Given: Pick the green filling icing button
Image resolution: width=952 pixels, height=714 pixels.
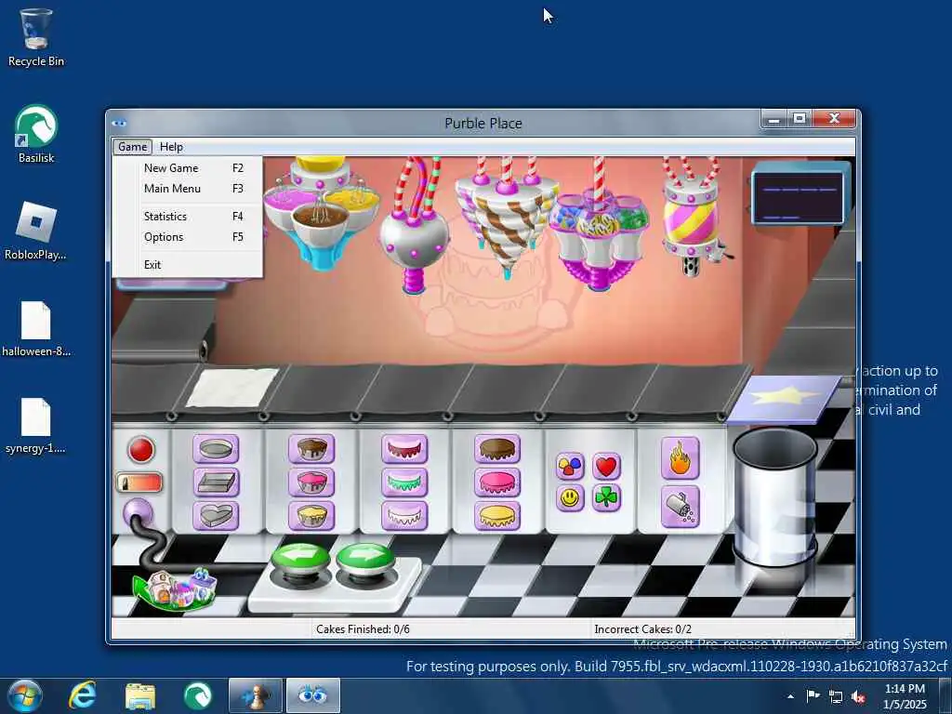Looking at the screenshot, I should pos(404,483).
